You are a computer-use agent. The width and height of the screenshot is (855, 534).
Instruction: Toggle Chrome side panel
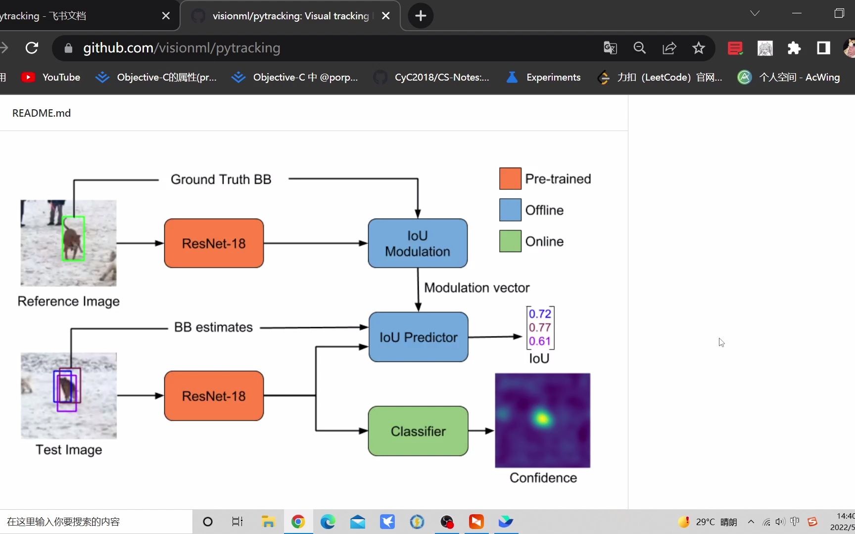[823, 48]
